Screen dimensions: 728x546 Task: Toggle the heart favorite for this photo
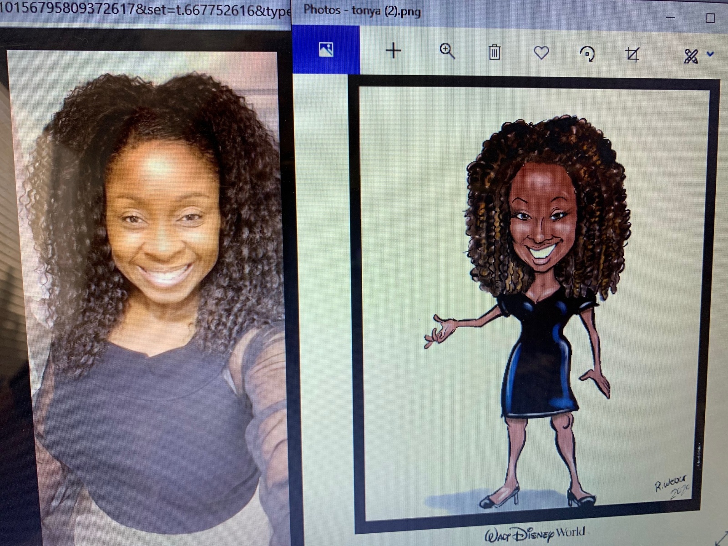coord(541,53)
